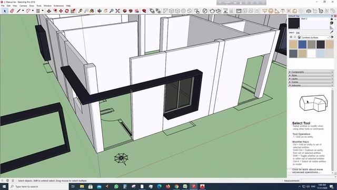Pick the blue material swatch

[302, 44]
